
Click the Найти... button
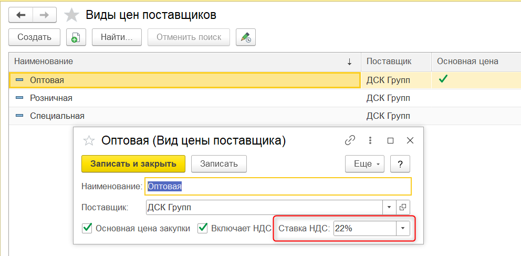coord(117,37)
